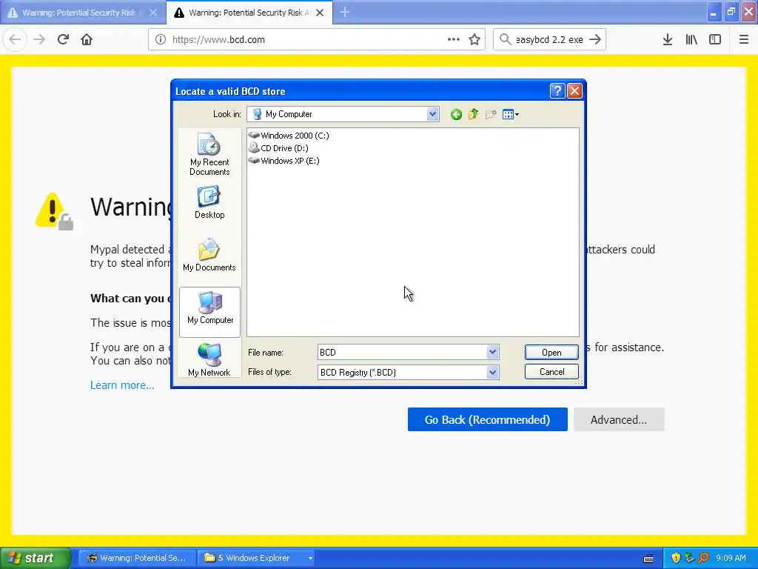The width and height of the screenshot is (758, 569).
Task: Submit search with the arrow button
Action: point(595,40)
